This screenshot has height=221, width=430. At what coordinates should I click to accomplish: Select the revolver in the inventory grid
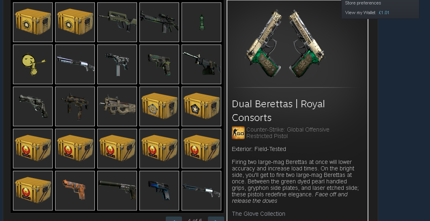point(33,106)
